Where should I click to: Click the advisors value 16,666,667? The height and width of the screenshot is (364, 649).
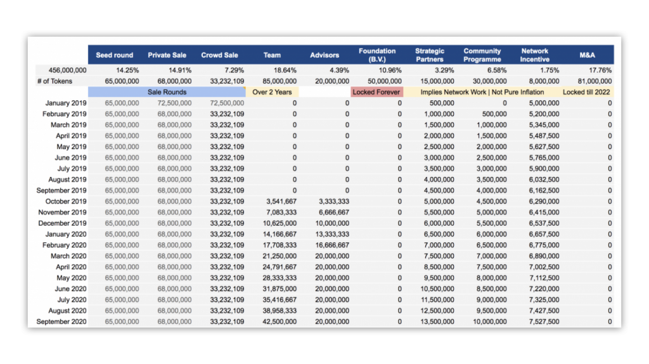point(332,245)
